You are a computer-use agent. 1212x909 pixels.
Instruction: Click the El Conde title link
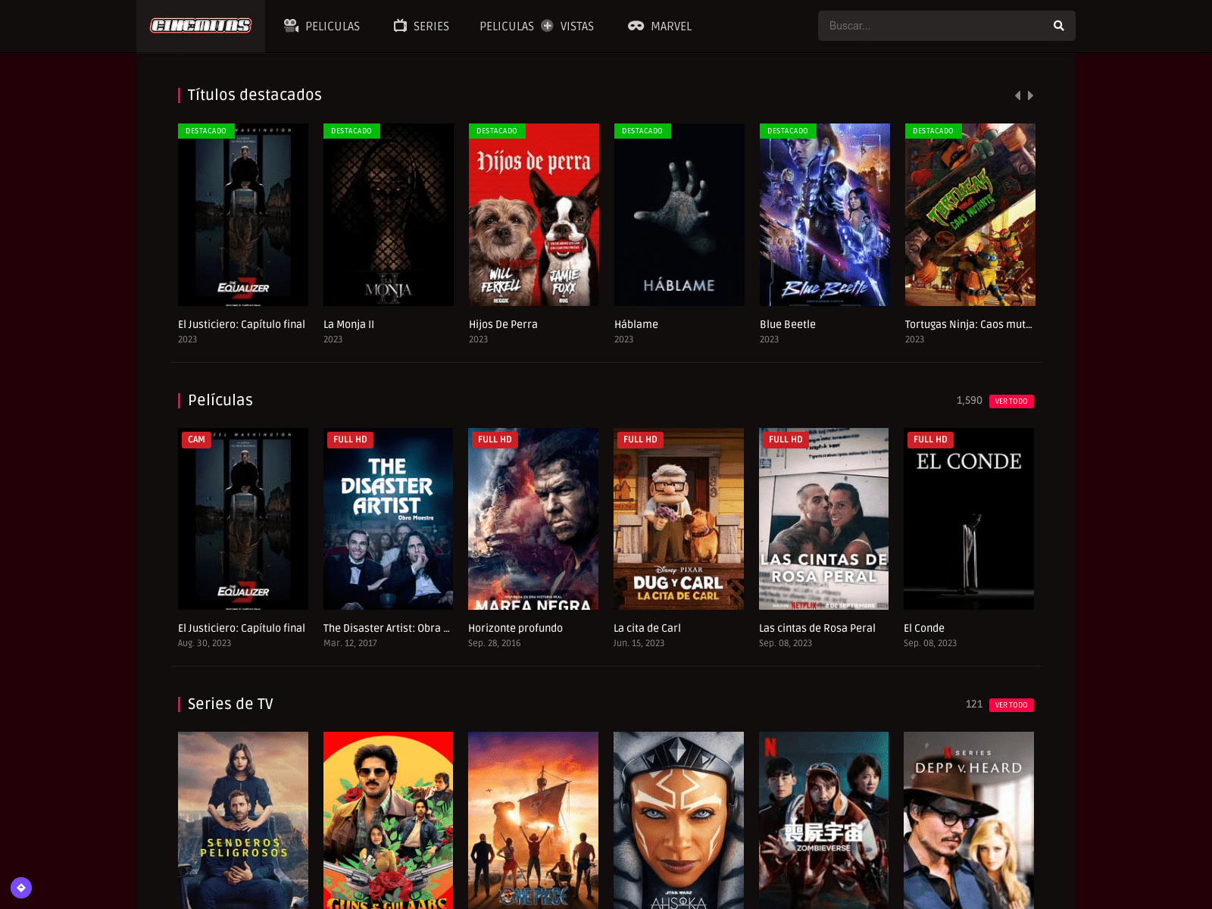[924, 628]
